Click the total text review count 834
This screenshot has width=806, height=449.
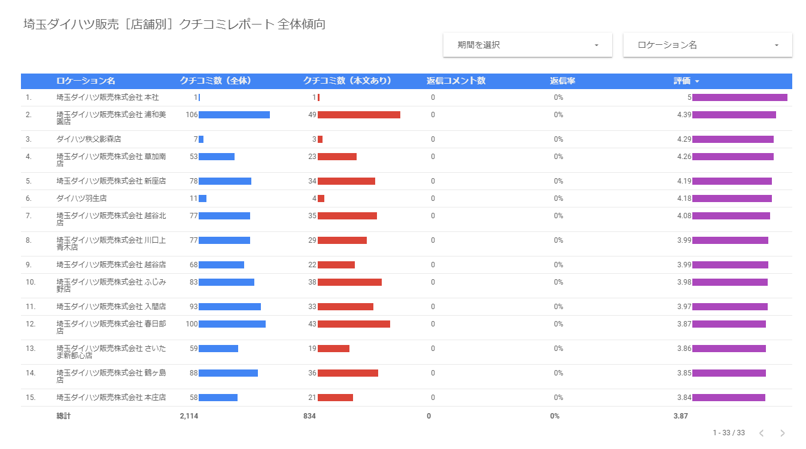309,416
